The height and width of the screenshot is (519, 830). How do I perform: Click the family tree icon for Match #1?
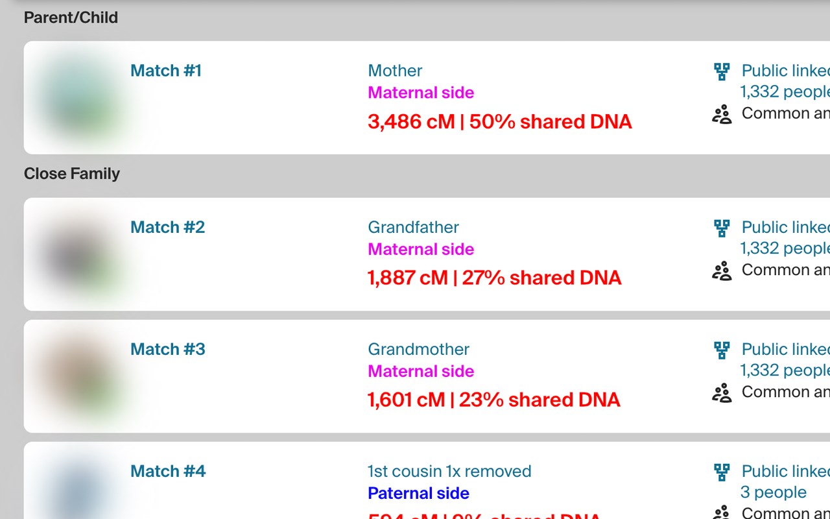point(722,71)
